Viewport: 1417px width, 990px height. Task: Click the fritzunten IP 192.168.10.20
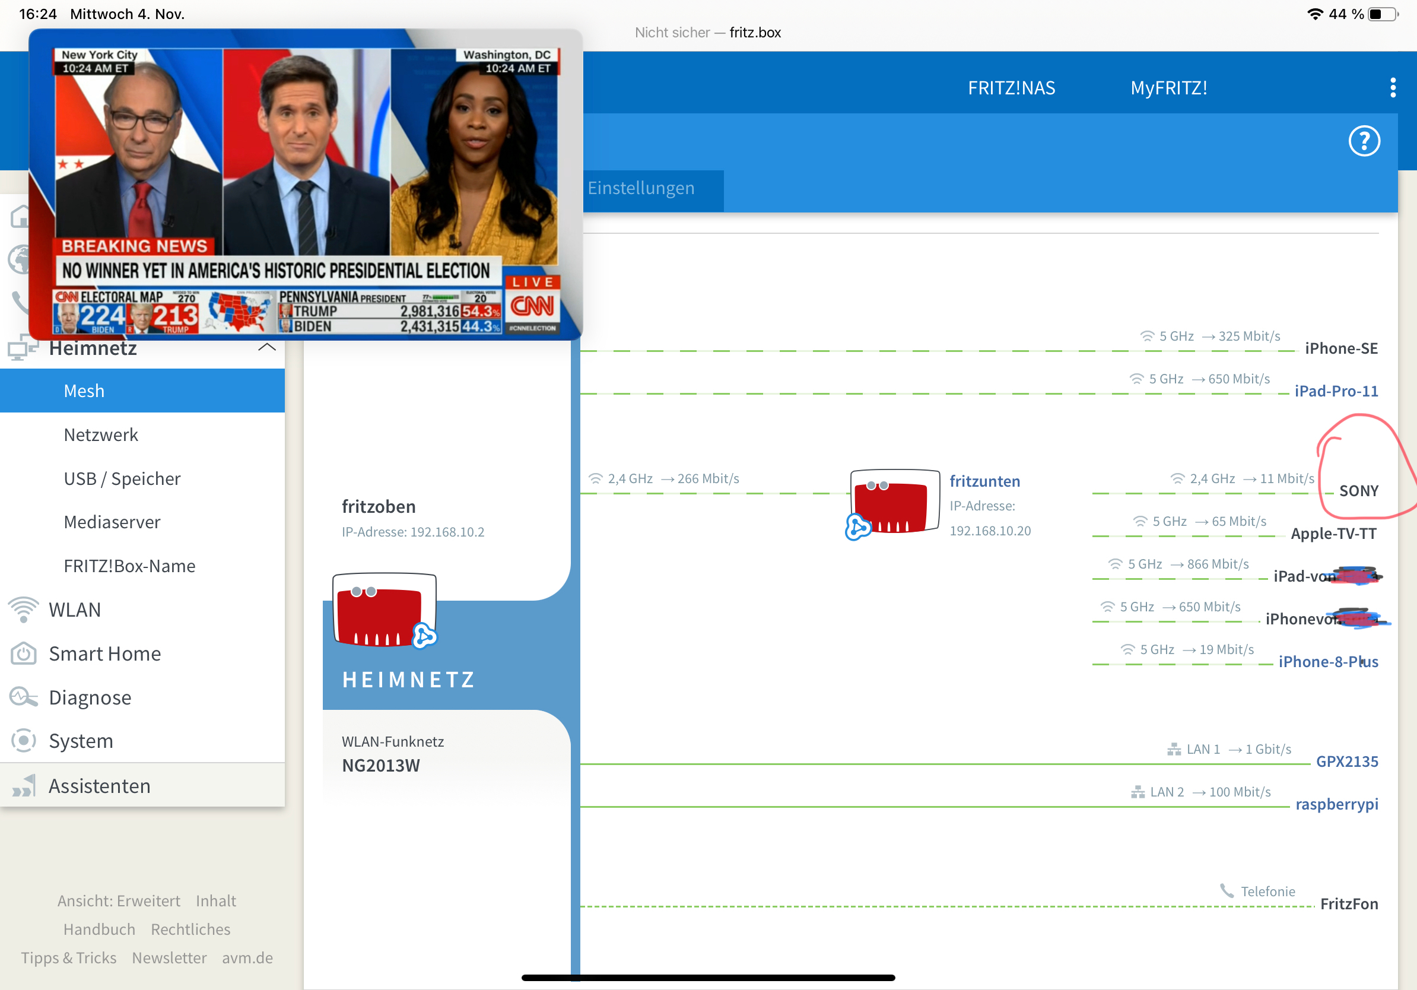990,531
